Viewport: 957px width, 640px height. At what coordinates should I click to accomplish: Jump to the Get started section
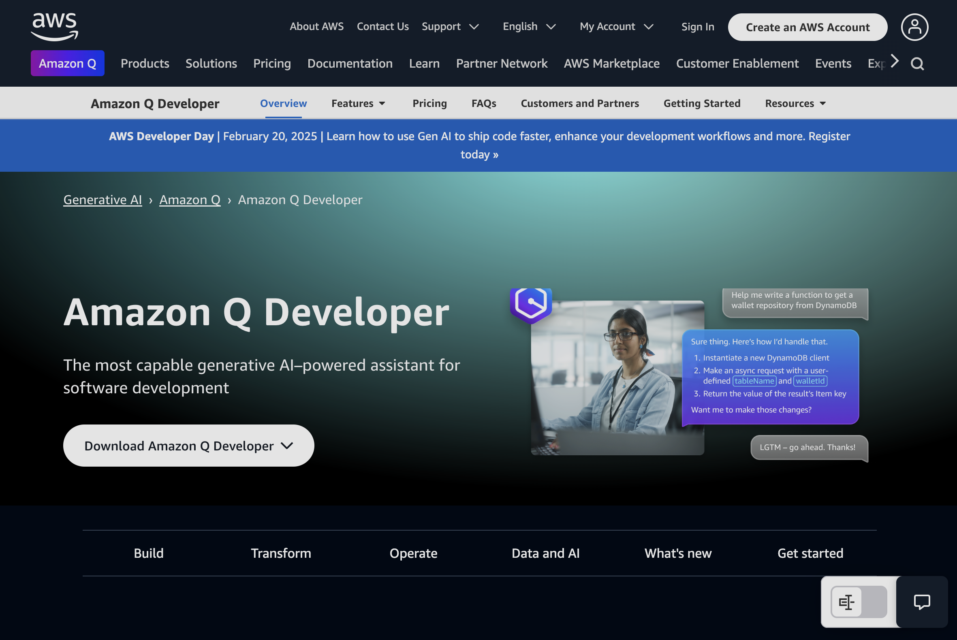tap(810, 553)
